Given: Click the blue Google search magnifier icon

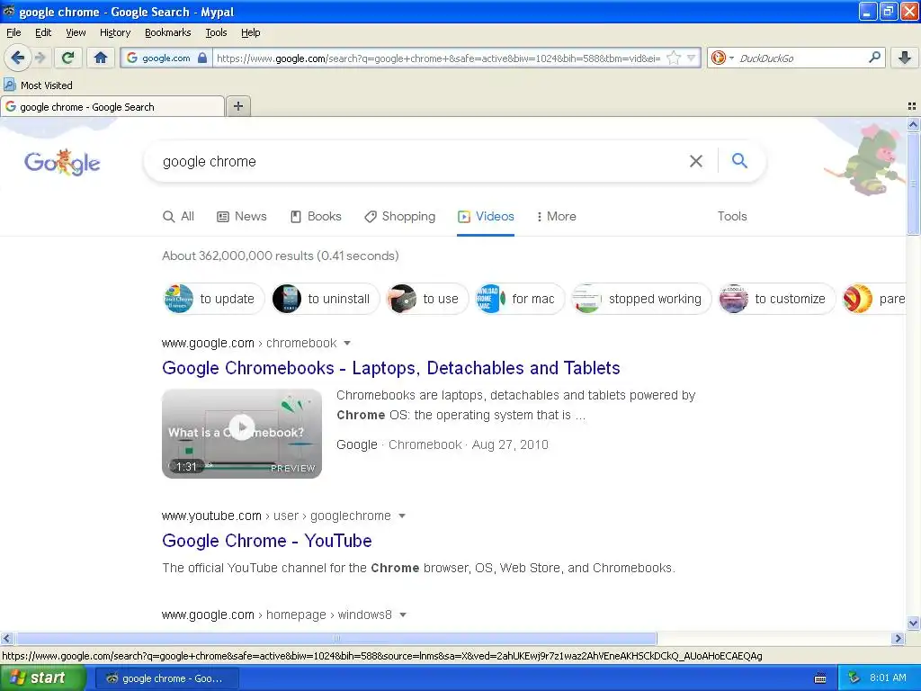Looking at the screenshot, I should 739,160.
